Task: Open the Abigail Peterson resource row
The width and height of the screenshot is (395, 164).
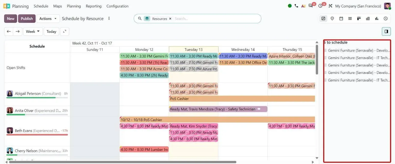Action: [37, 94]
